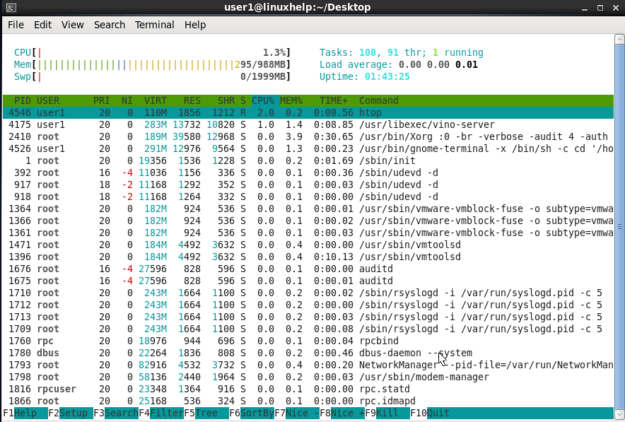Viewport: 625px width, 422px height.
Task: Click F9 Kill button
Action: [387, 413]
